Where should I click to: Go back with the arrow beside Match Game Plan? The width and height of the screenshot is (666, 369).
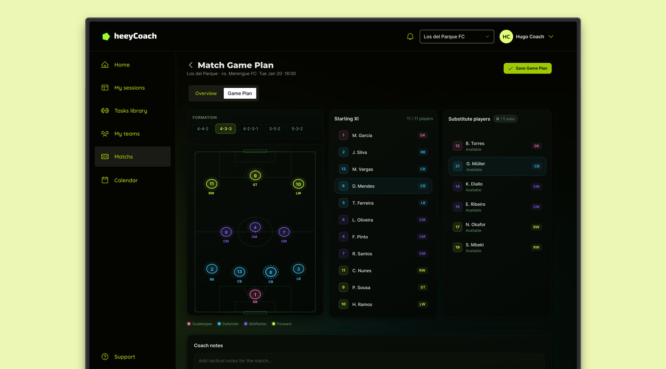click(x=190, y=65)
